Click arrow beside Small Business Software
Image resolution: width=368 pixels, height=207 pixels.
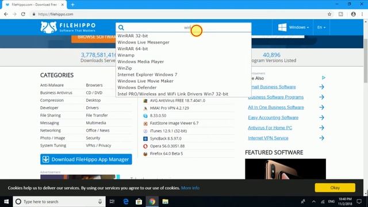pos(321,87)
